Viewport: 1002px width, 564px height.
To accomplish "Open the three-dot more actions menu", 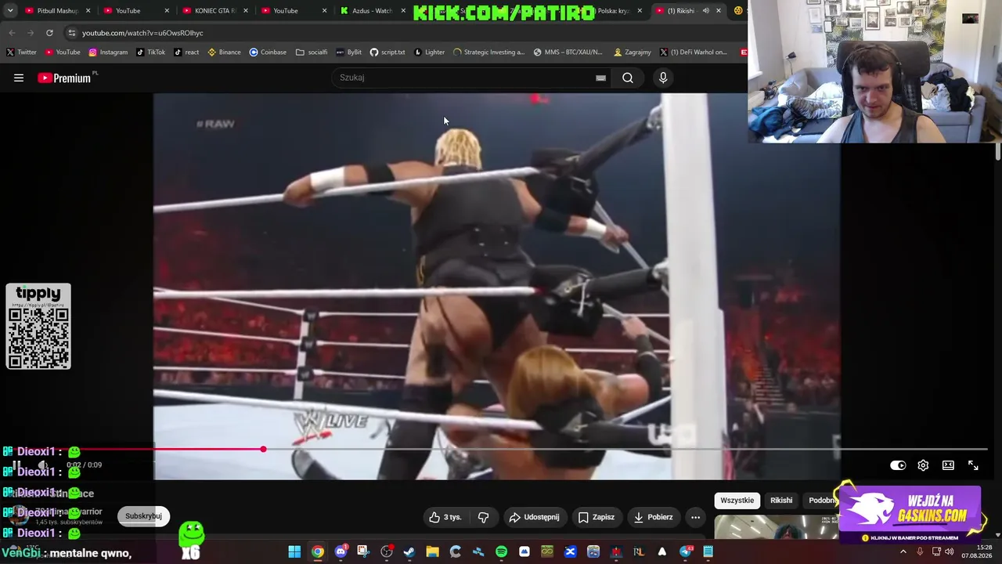I will [695, 517].
